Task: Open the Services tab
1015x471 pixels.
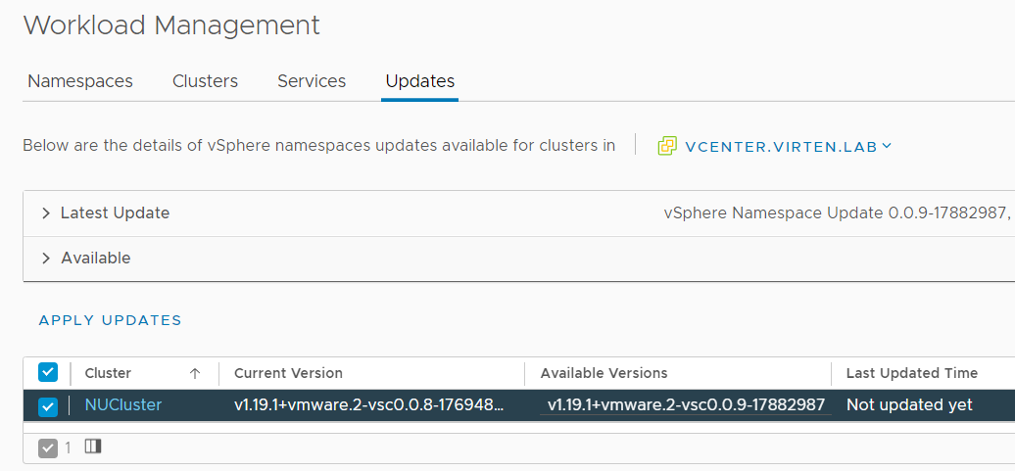Action: pyautogui.click(x=312, y=81)
